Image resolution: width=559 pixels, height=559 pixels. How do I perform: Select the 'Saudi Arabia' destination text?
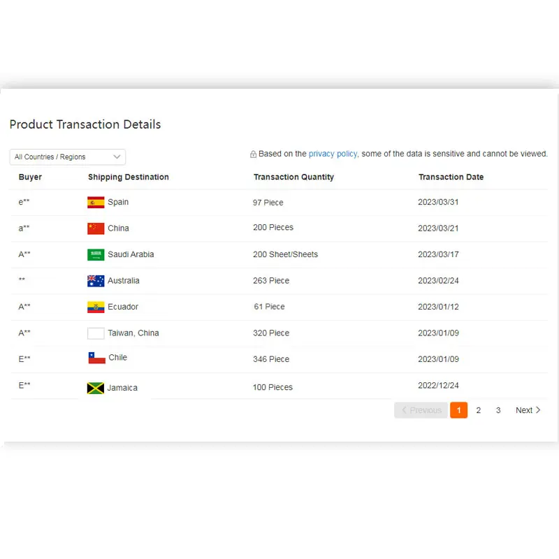[131, 254]
